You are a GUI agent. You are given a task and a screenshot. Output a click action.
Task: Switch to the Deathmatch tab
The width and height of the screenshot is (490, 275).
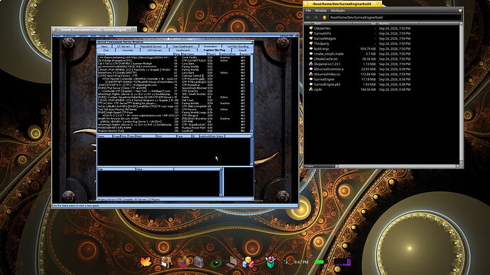pos(183,50)
